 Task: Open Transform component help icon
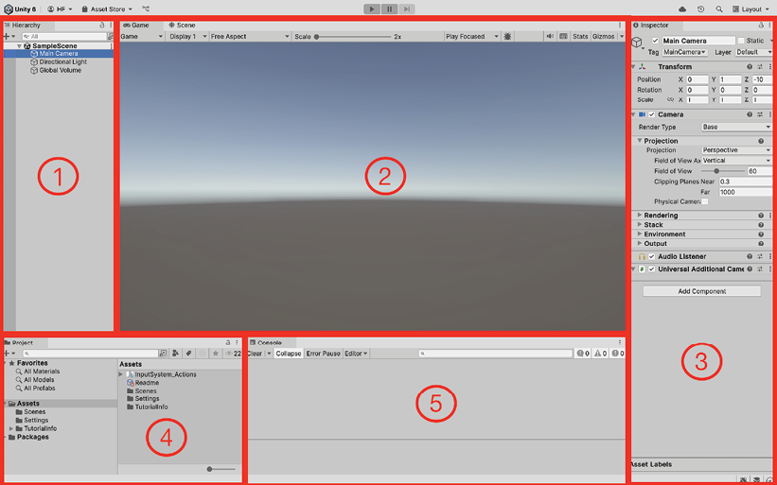750,67
